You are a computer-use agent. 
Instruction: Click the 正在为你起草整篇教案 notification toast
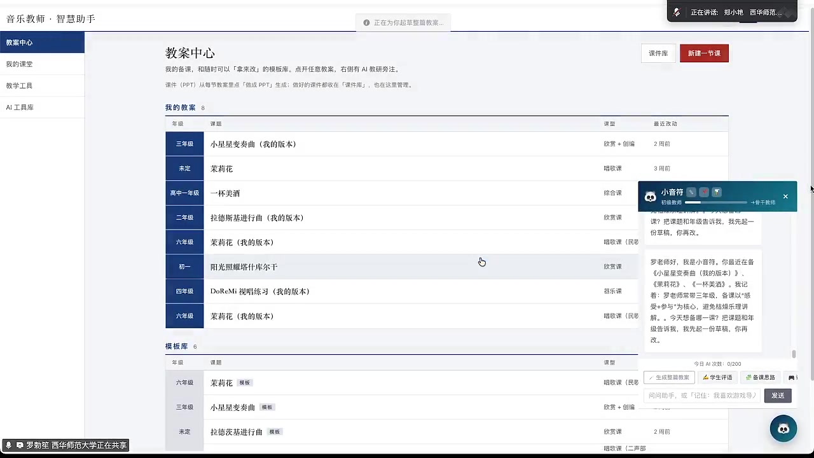pos(404,23)
